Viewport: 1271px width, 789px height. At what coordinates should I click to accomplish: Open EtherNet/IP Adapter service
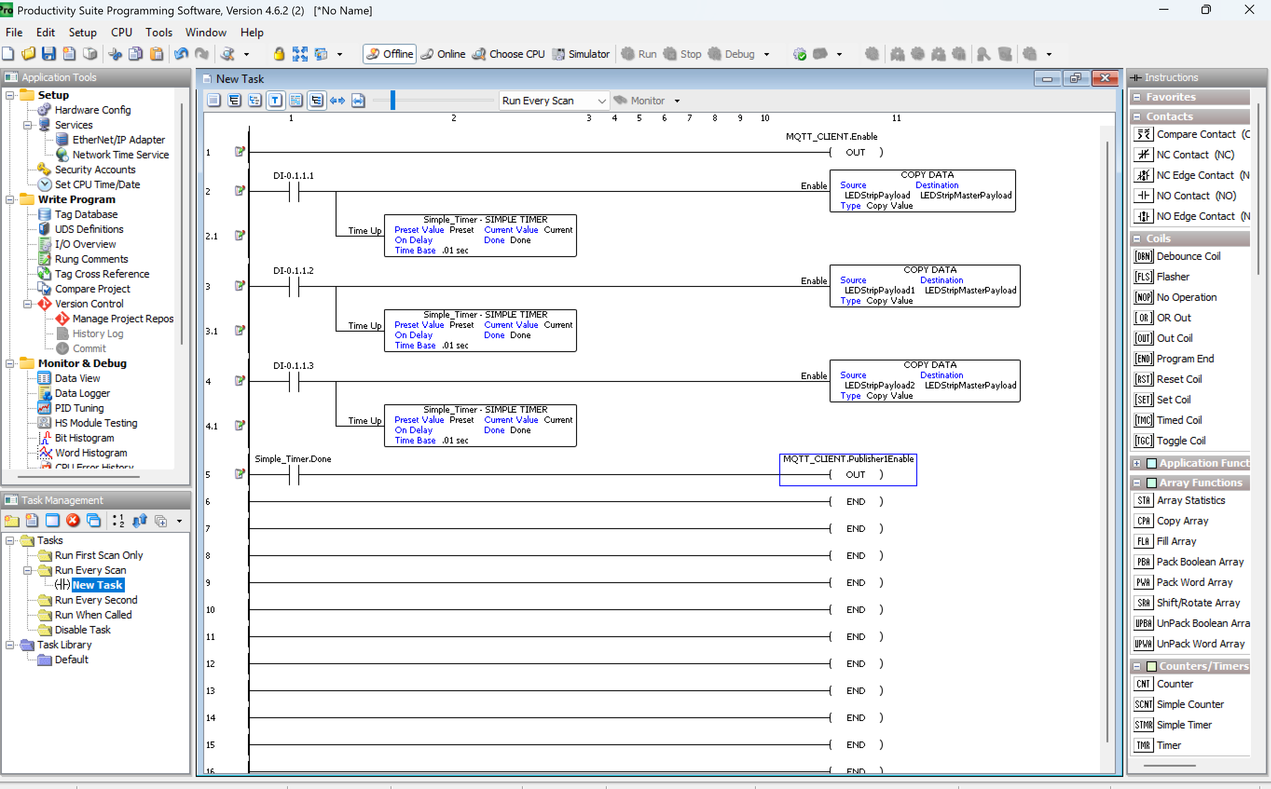tap(118, 140)
